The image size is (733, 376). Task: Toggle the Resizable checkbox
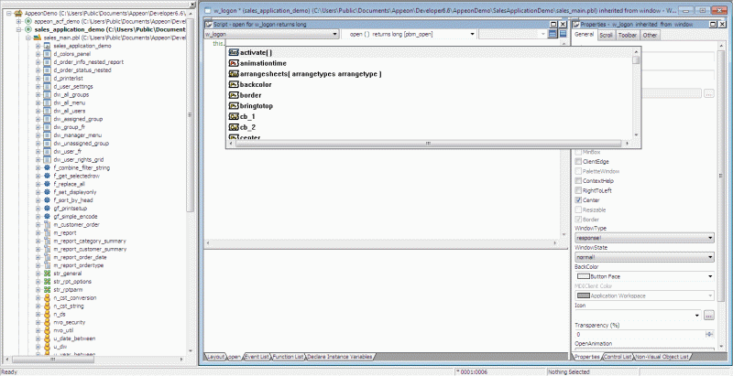pos(578,209)
